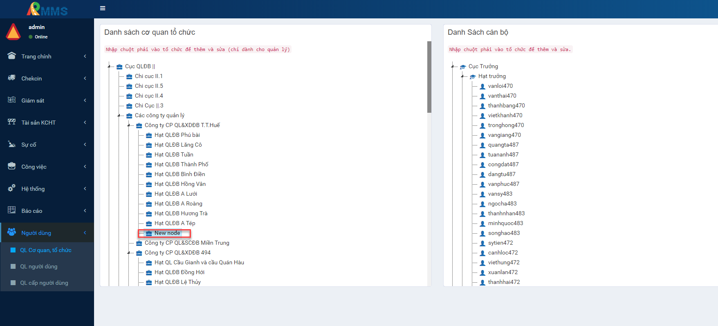The image size is (718, 326).
Task: Click user icon beside songhao483
Action: point(482,233)
